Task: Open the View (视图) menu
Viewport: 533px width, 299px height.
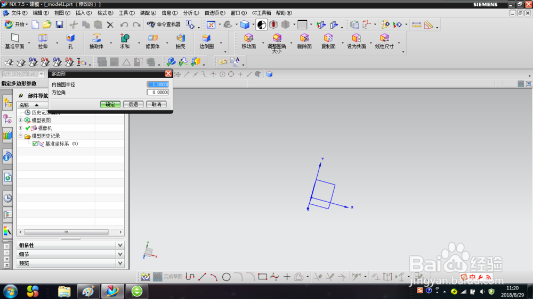Action: [x=62, y=13]
